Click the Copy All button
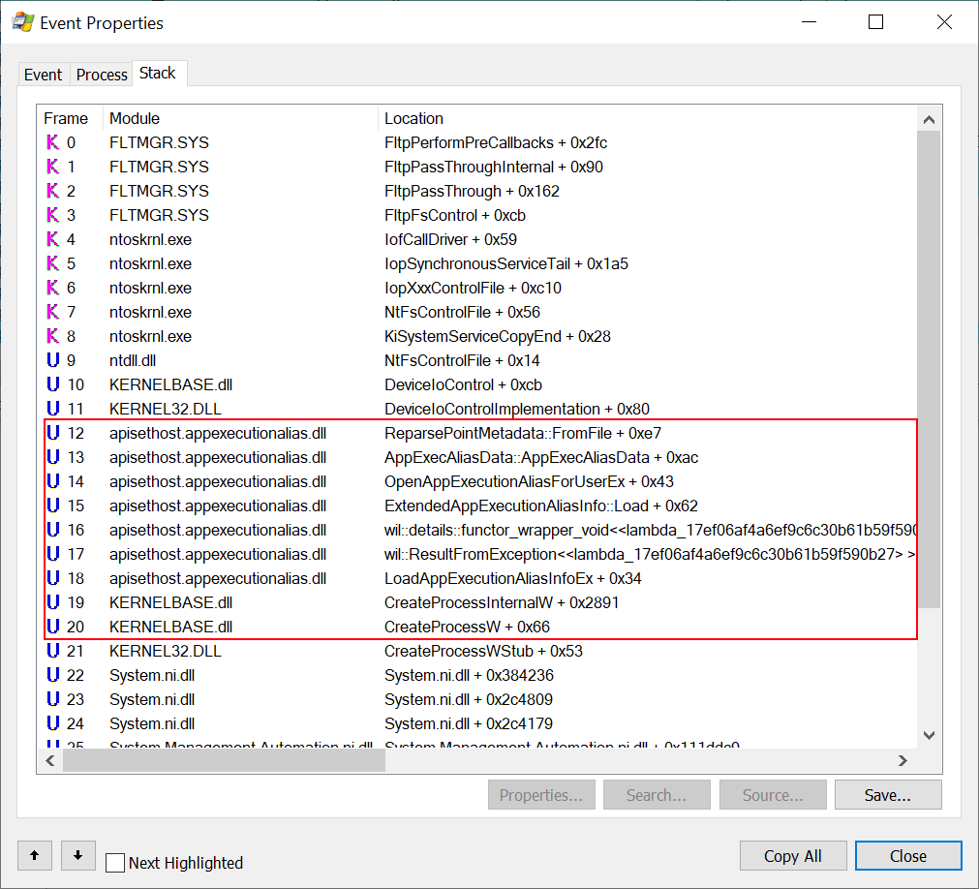The height and width of the screenshot is (889, 979). (x=793, y=856)
